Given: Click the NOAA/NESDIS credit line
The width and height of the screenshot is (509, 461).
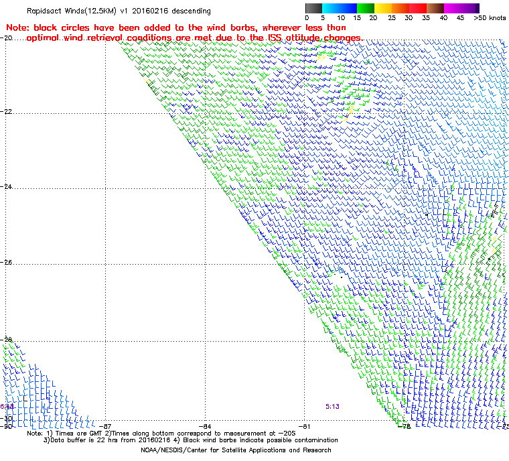Looking at the screenshot, I should 236,450.
